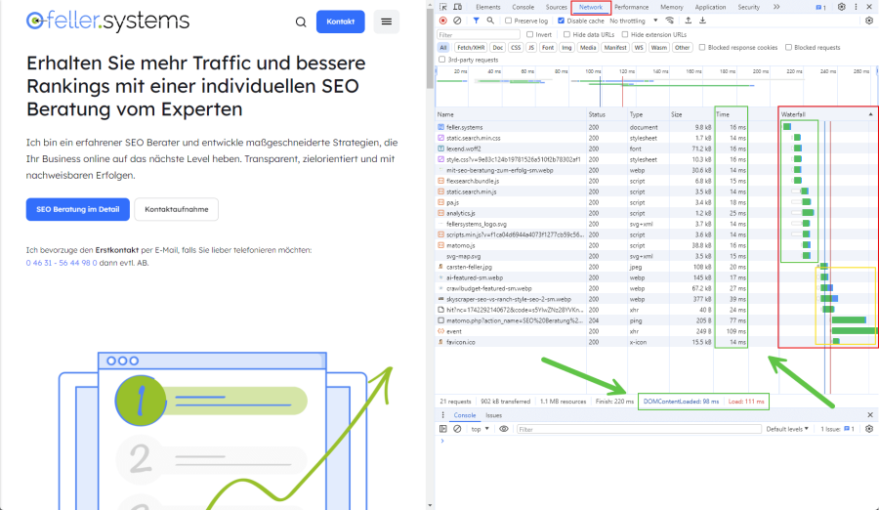Open the Memory tab
The width and height of the screenshot is (879, 510).
[x=671, y=7]
